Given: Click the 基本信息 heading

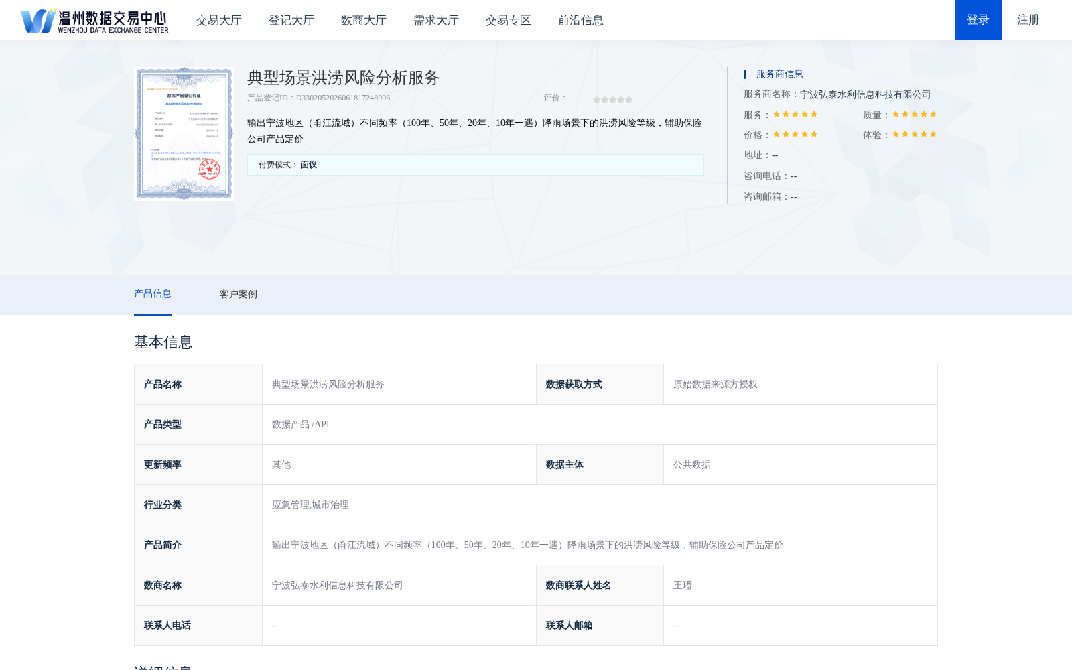Looking at the screenshot, I should point(163,342).
